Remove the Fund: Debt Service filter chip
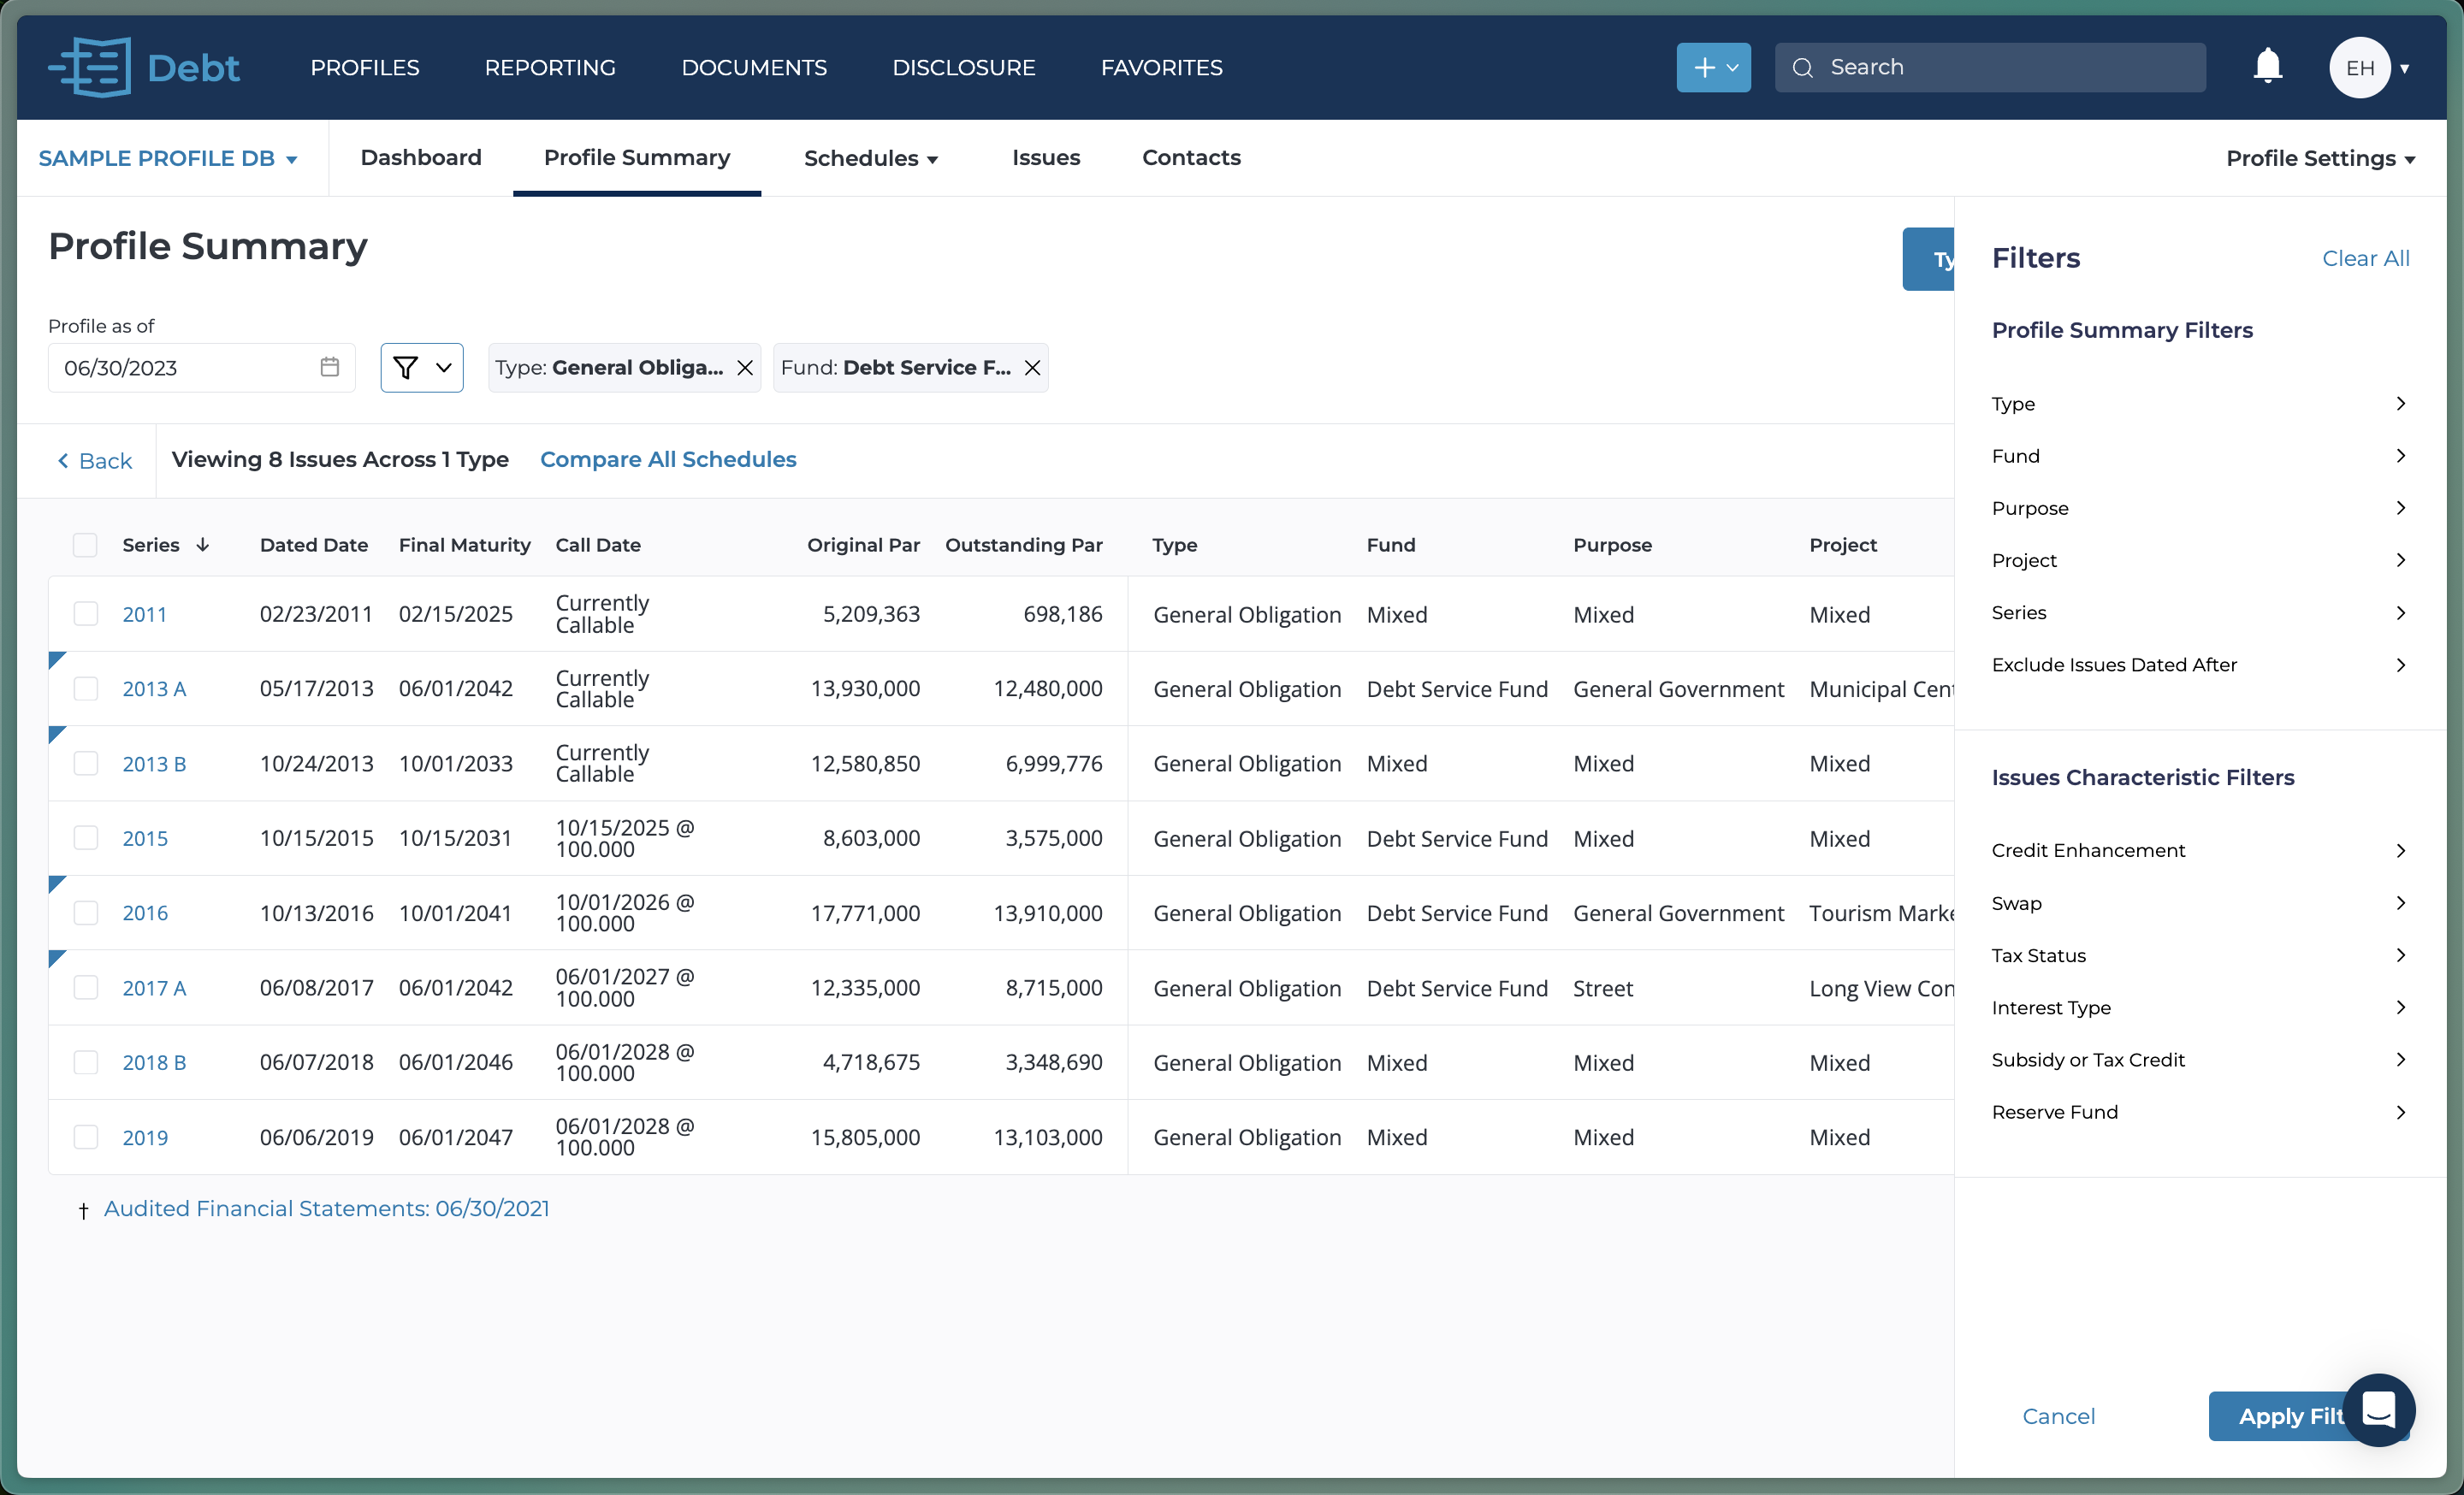The image size is (2464, 1495). click(x=1033, y=368)
